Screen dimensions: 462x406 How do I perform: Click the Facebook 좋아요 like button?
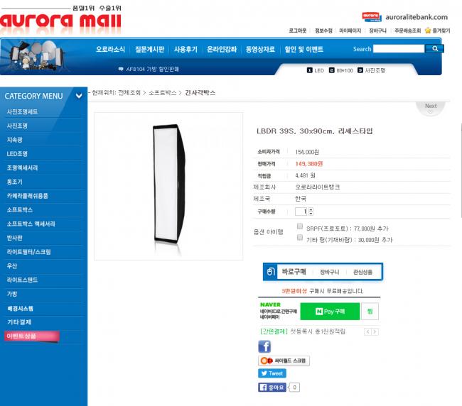[x=272, y=387]
